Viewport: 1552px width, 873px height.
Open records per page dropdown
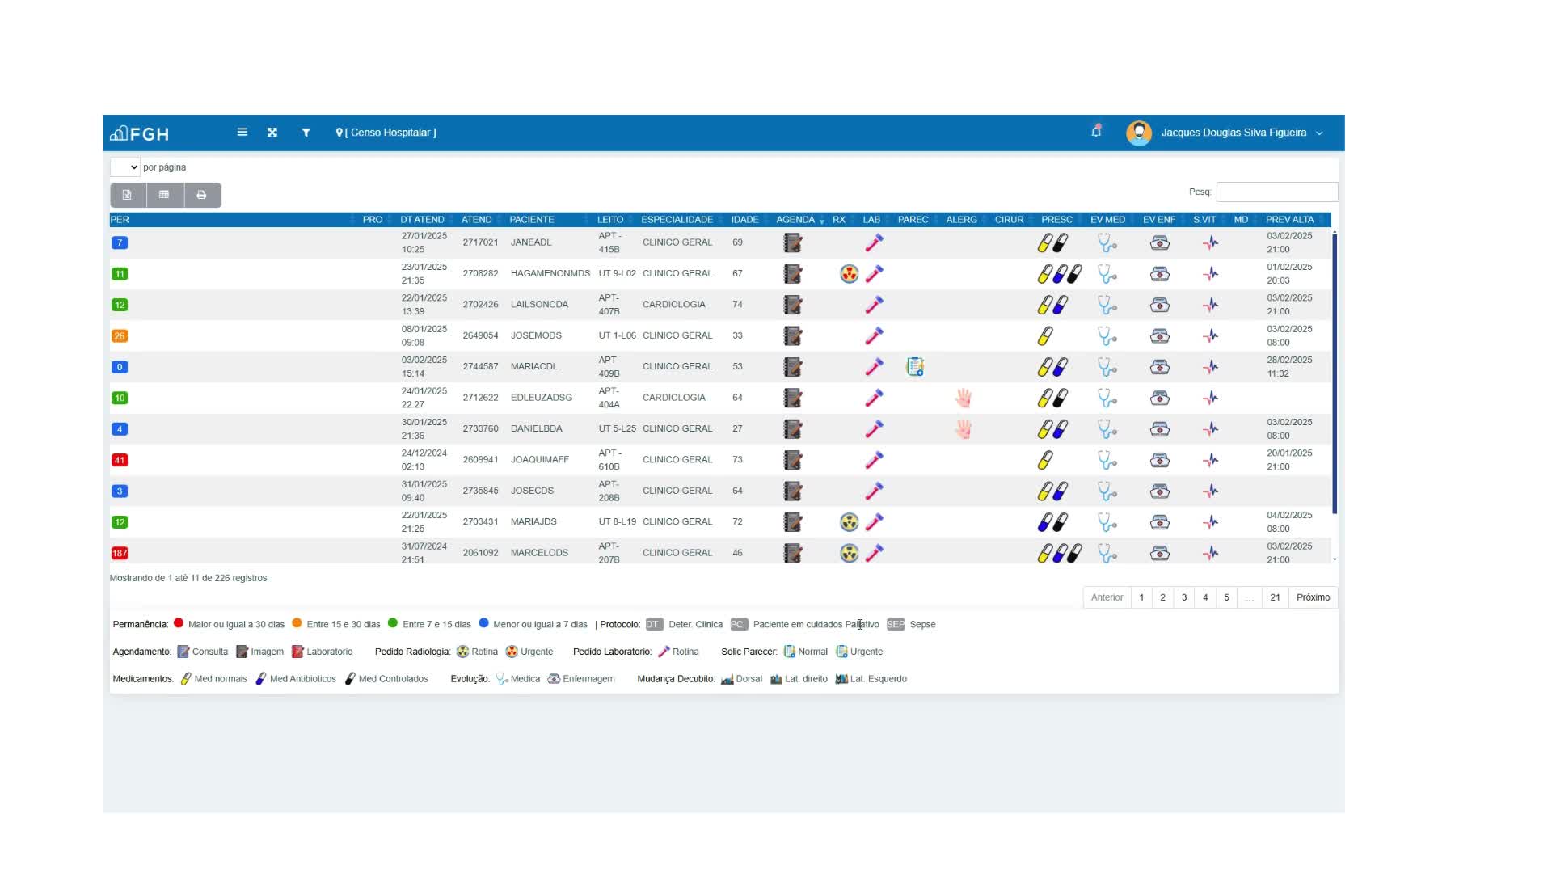[125, 167]
